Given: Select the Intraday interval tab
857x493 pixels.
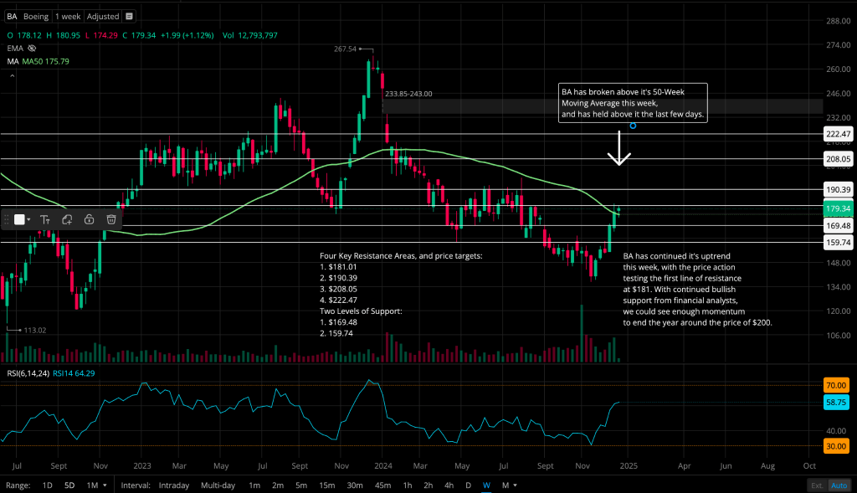Looking at the screenshot, I should tap(172, 485).
